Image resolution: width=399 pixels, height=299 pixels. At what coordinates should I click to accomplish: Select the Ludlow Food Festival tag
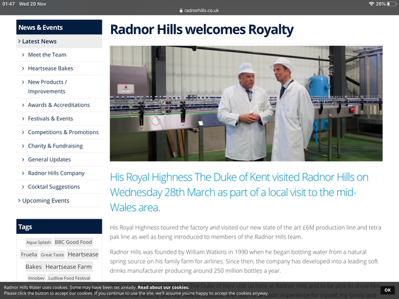coord(69,278)
